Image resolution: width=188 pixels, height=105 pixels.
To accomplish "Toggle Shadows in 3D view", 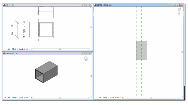I will (x=20, y=98).
